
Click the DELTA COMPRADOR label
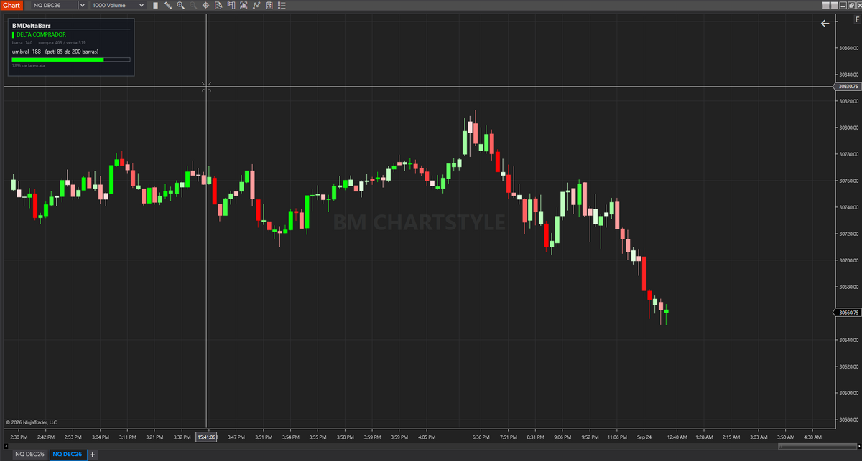pos(40,34)
